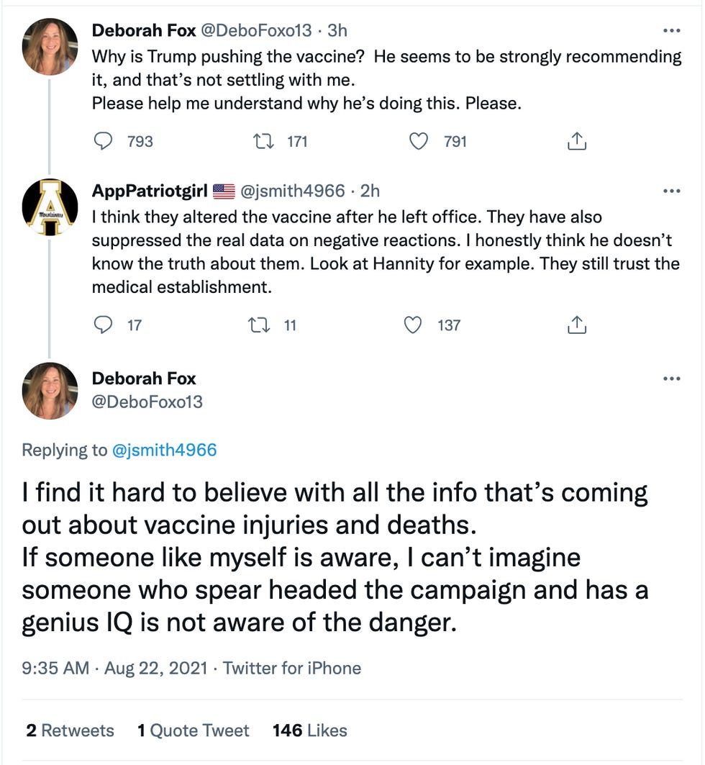View the 1 Quote Tweet
The image size is (705, 765).
193,730
